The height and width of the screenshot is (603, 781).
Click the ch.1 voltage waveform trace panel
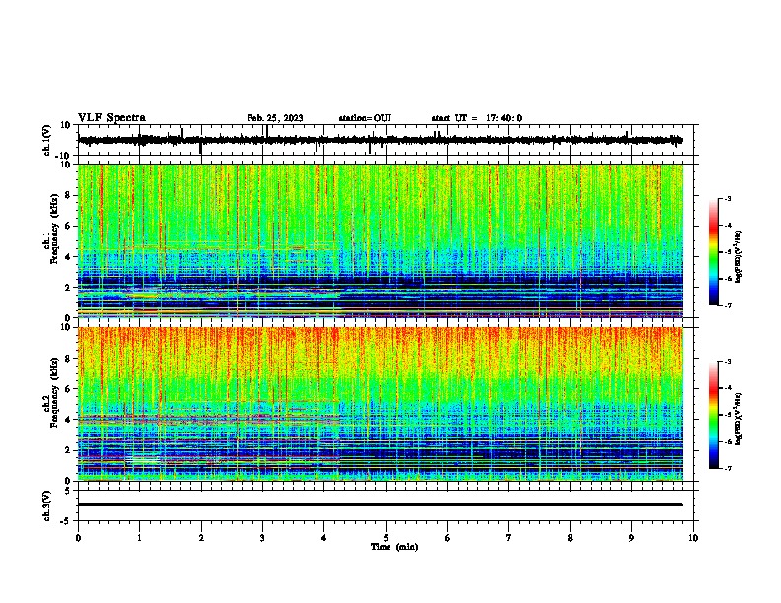pyautogui.click(x=388, y=140)
